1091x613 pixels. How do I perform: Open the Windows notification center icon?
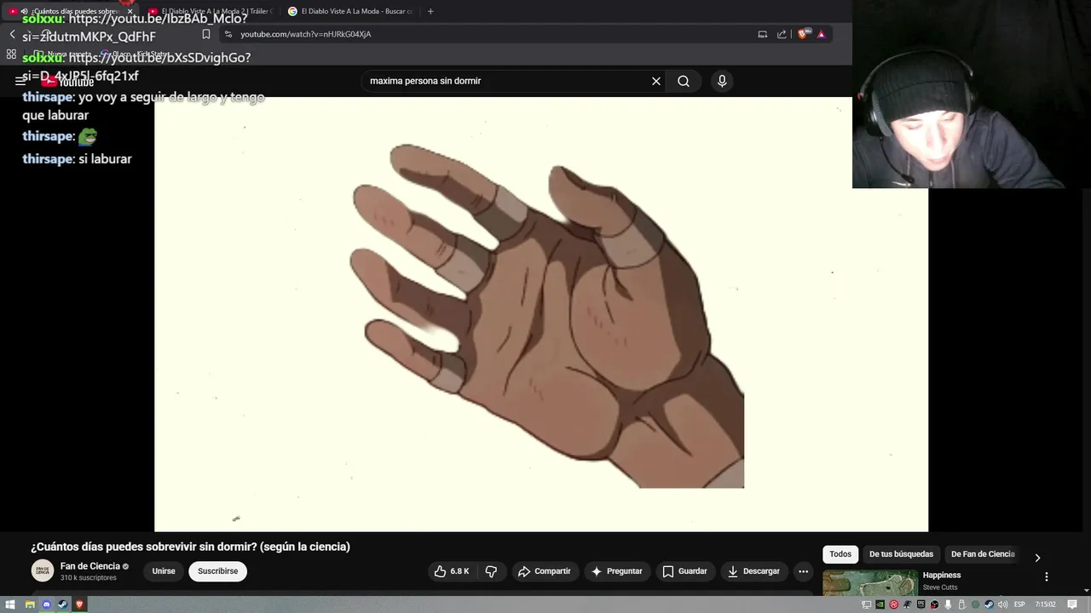[x=1072, y=604]
